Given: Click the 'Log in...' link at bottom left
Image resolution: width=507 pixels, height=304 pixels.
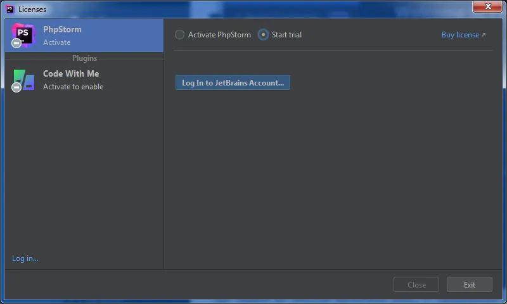Looking at the screenshot, I should pyautogui.click(x=25, y=258).
